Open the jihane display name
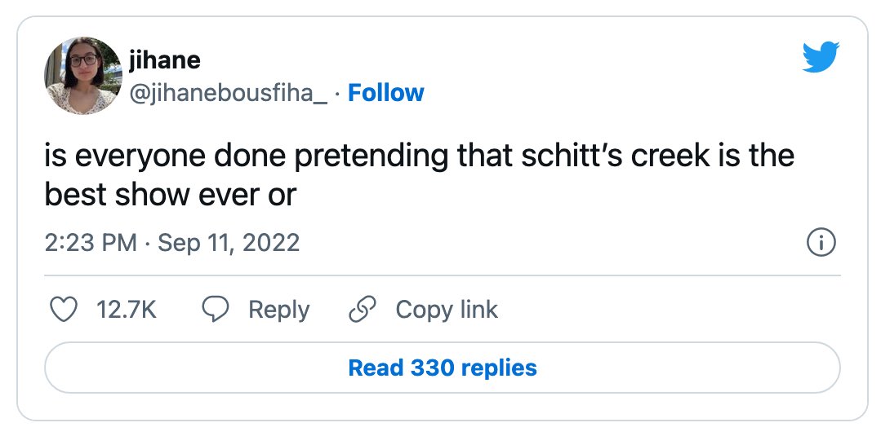The image size is (881, 436). (165, 59)
